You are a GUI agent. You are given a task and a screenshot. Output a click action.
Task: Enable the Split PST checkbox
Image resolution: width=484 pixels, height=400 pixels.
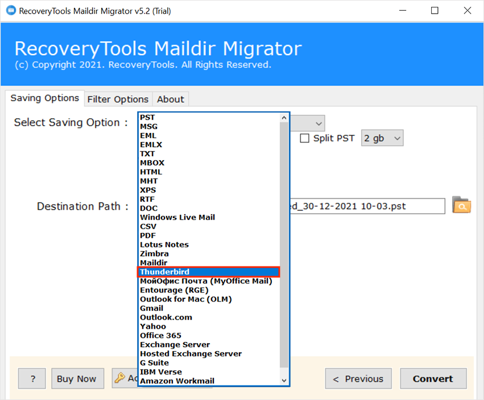304,138
